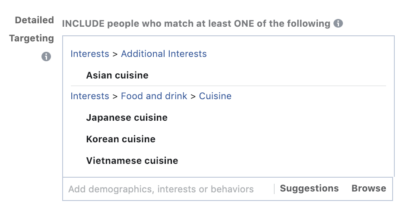Open the Browse targeting menu
406x207 pixels.
(x=368, y=188)
